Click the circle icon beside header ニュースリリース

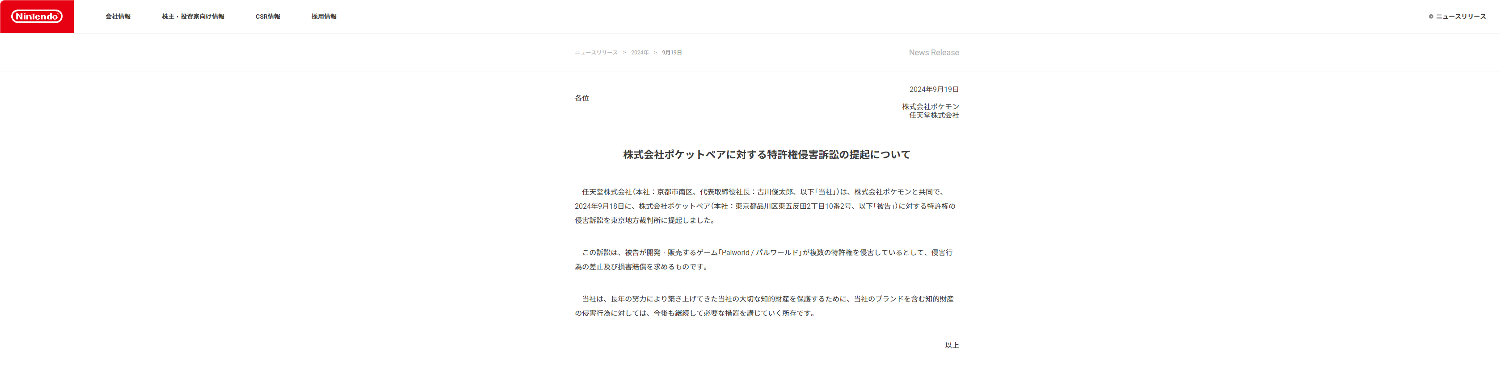pyautogui.click(x=1431, y=17)
